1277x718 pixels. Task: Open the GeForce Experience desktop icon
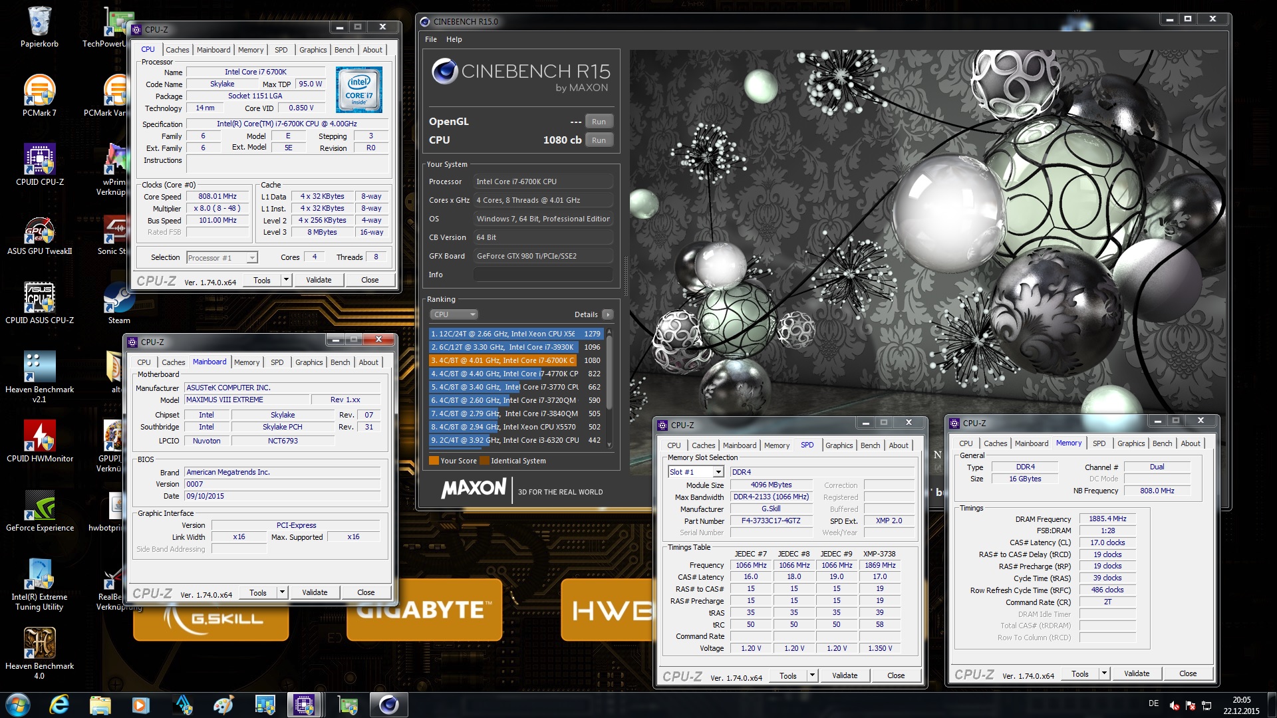(40, 511)
